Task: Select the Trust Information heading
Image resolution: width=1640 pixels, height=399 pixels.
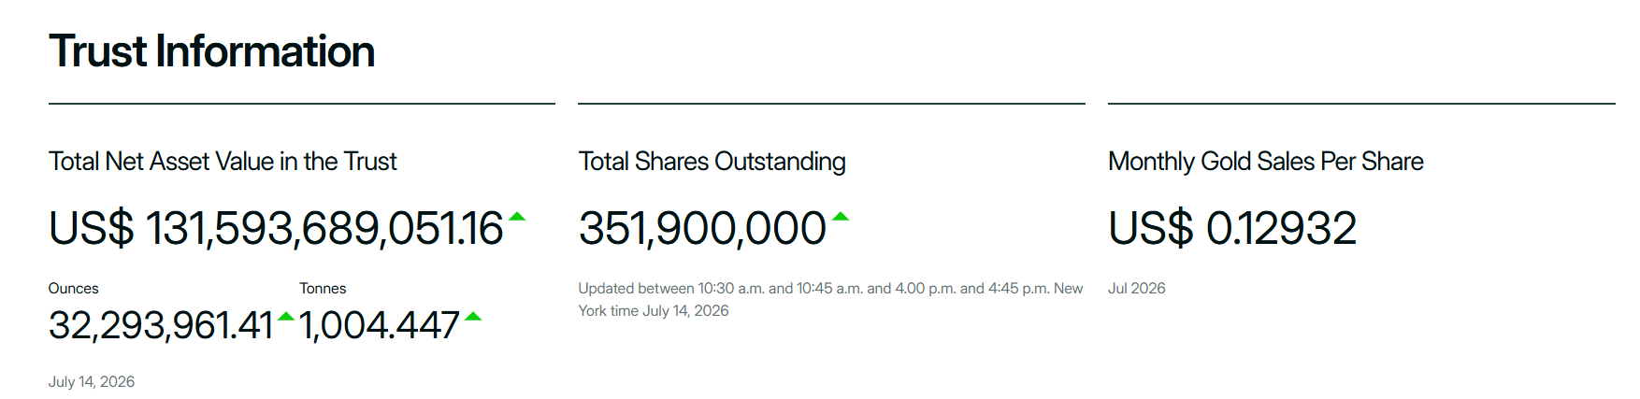Action: (211, 51)
